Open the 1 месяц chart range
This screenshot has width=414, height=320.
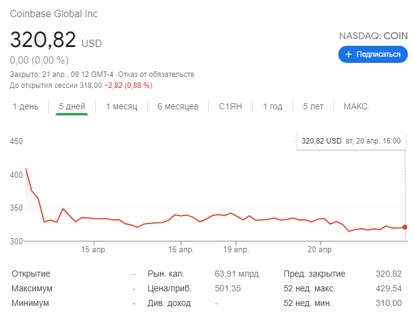tap(122, 106)
